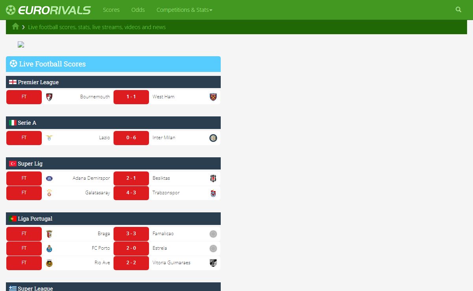Click FT status of Braga match
The height and width of the screenshot is (291, 473).
click(x=24, y=234)
